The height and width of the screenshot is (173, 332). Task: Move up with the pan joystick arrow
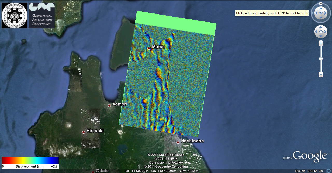tap(321, 27)
